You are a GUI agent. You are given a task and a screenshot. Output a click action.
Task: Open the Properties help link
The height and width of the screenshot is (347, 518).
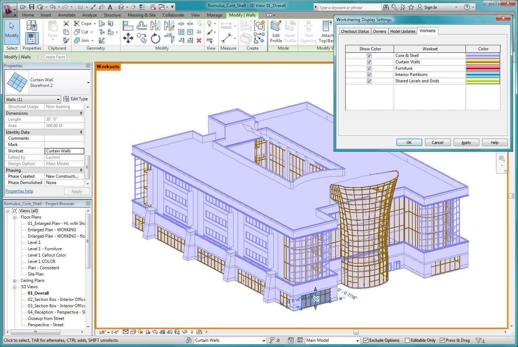click(x=19, y=191)
